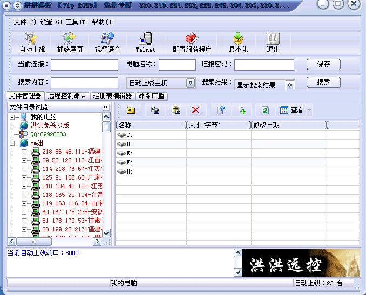
Task: Click the 当前连接 input field
Action: (84, 65)
